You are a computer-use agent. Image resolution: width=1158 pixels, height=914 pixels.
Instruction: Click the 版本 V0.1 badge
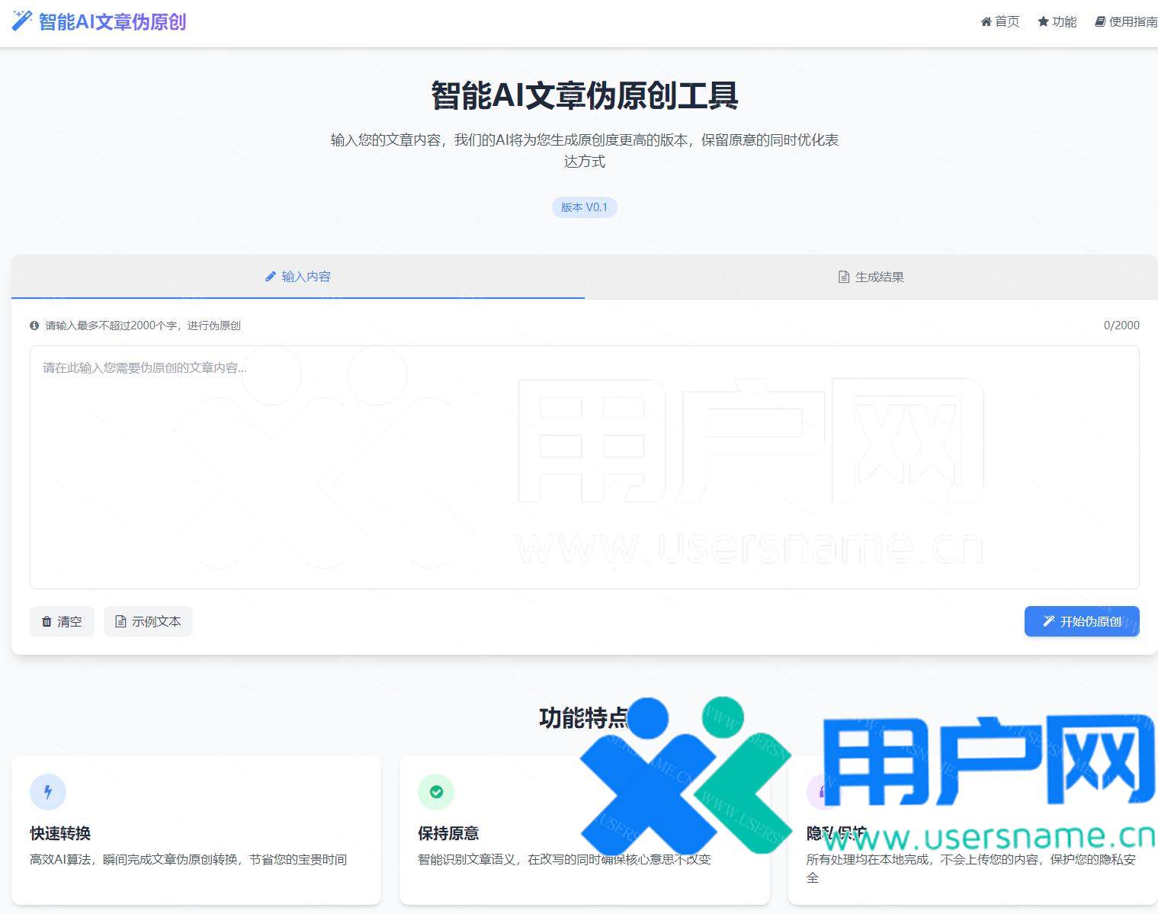click(584, 207)
